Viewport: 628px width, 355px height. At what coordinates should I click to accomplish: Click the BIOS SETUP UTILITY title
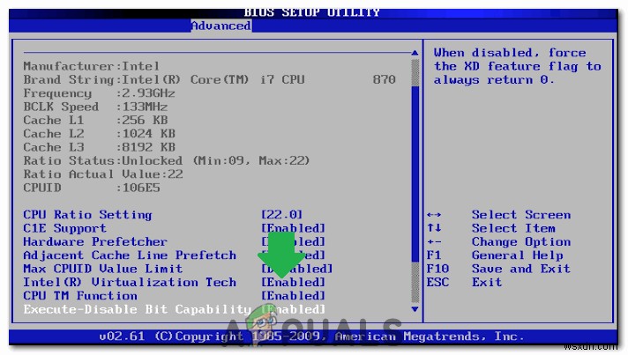(x=312, y=12)
